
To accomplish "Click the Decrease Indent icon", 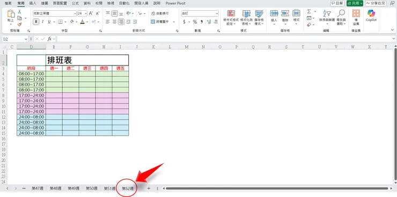I will coord(128,22).
